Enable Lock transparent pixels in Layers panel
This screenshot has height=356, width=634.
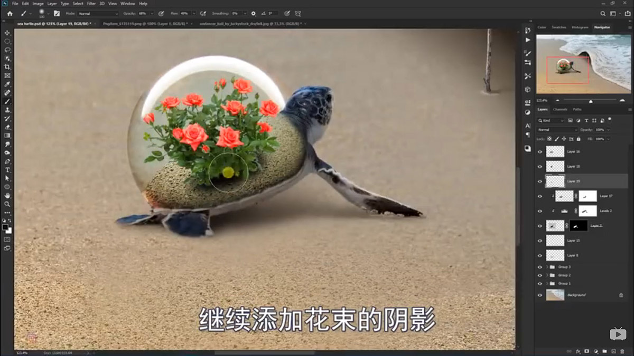tap(549, 139)
